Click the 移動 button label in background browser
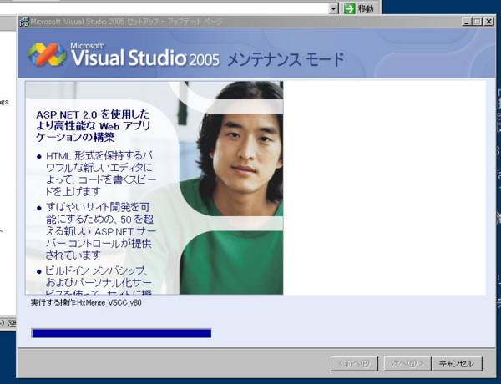Viewport: 501px width, 384px height. [366, 8]
